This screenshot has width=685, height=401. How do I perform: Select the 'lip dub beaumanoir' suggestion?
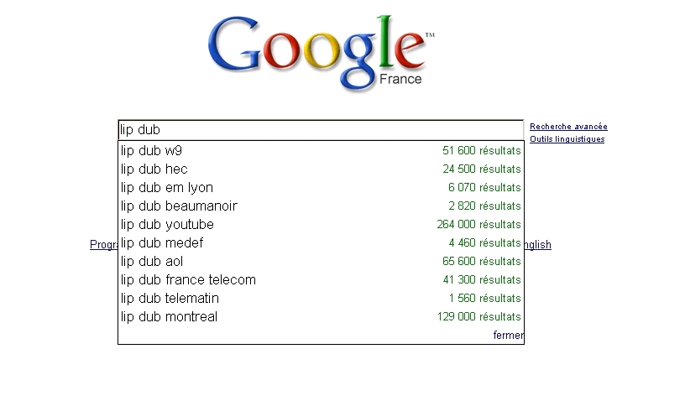(179, 206)
